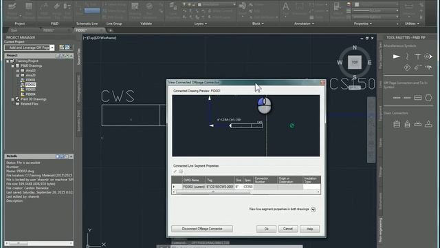The height and width of the screenshot is (248, 440).
Task: Click Disconnect Offpage Connector button
Action: click(x=202, y=229)
